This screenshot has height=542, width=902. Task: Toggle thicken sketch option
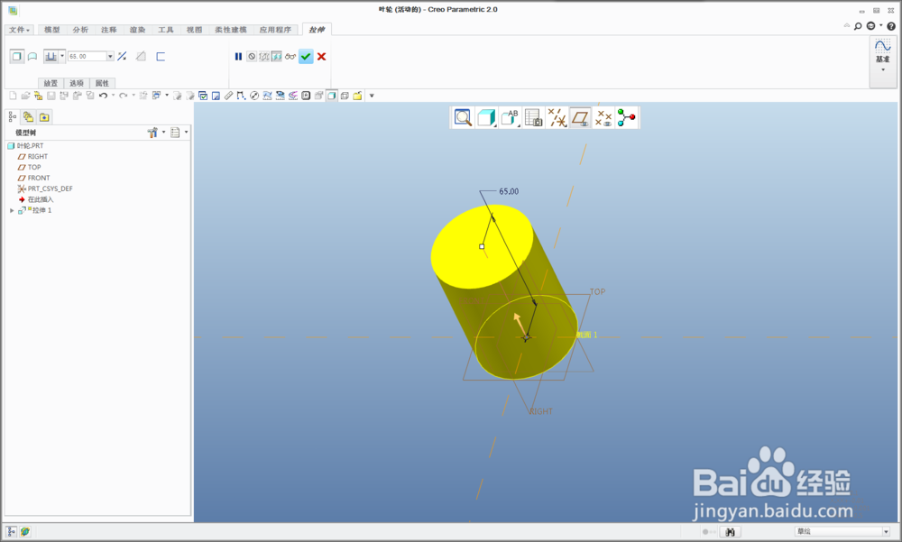[161, 57]
